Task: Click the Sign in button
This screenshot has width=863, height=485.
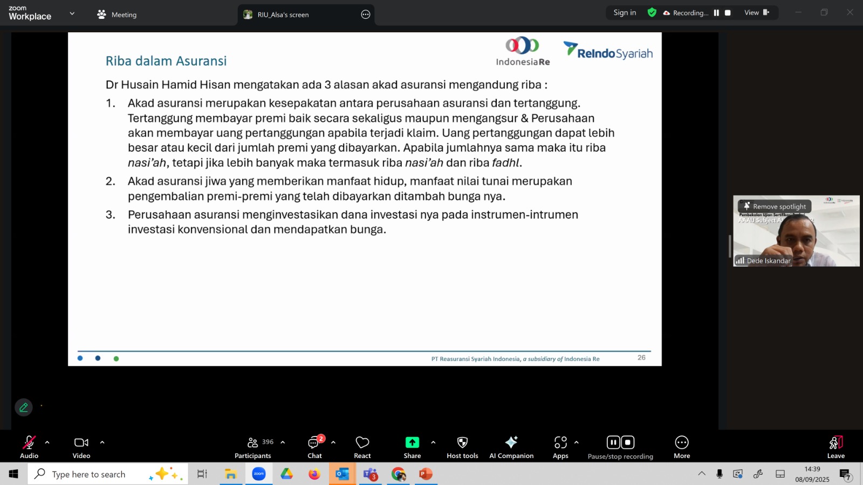Action: coord(625,13)
